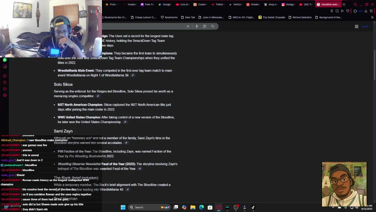Open Instagram in the browser sidebar
376x212 pixels.
click(5, 66)
